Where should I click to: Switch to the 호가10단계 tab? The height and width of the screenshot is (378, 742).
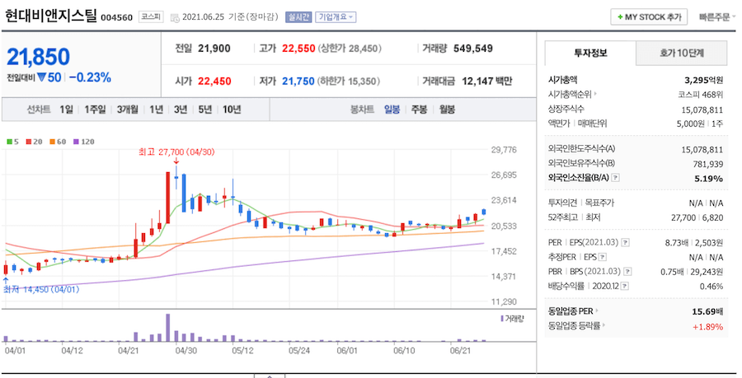click(682, 54)
